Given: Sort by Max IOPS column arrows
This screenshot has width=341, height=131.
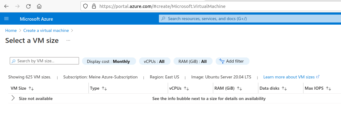Looking at the screenshot, I should coord(328,88).
